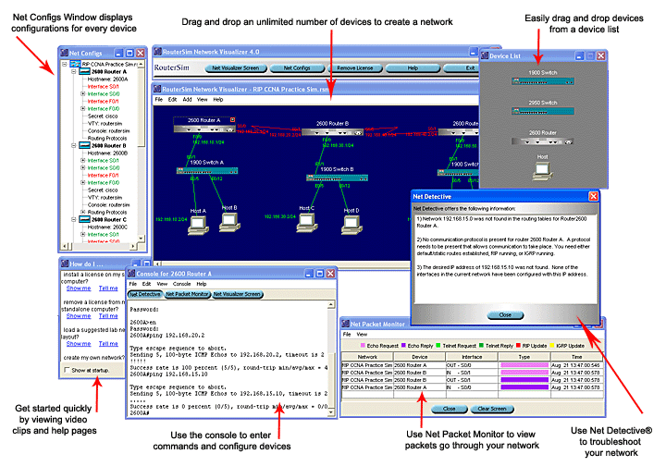Click the Device List window title icon
666x466 pixels.
click(x=485, y=55)
